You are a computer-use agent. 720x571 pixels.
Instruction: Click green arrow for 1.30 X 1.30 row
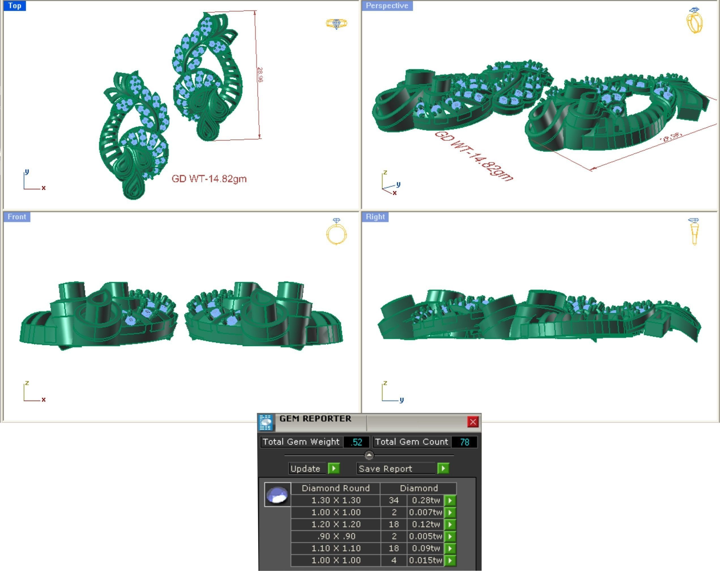[x=450, y=500]
